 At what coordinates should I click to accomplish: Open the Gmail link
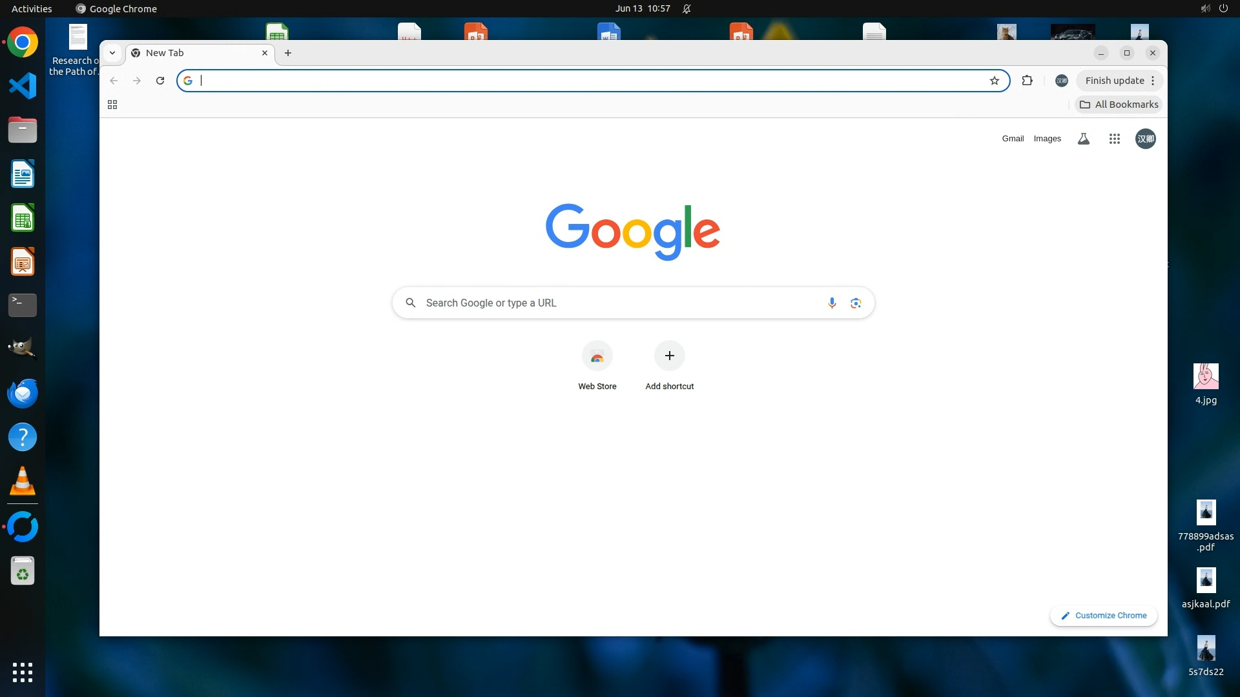1013,139
